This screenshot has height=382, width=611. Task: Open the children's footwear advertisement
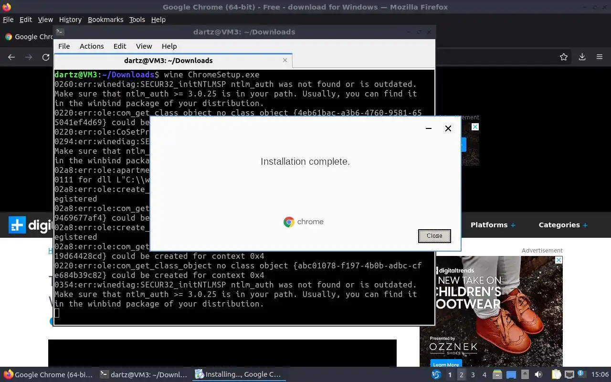(x=491, y=311)
